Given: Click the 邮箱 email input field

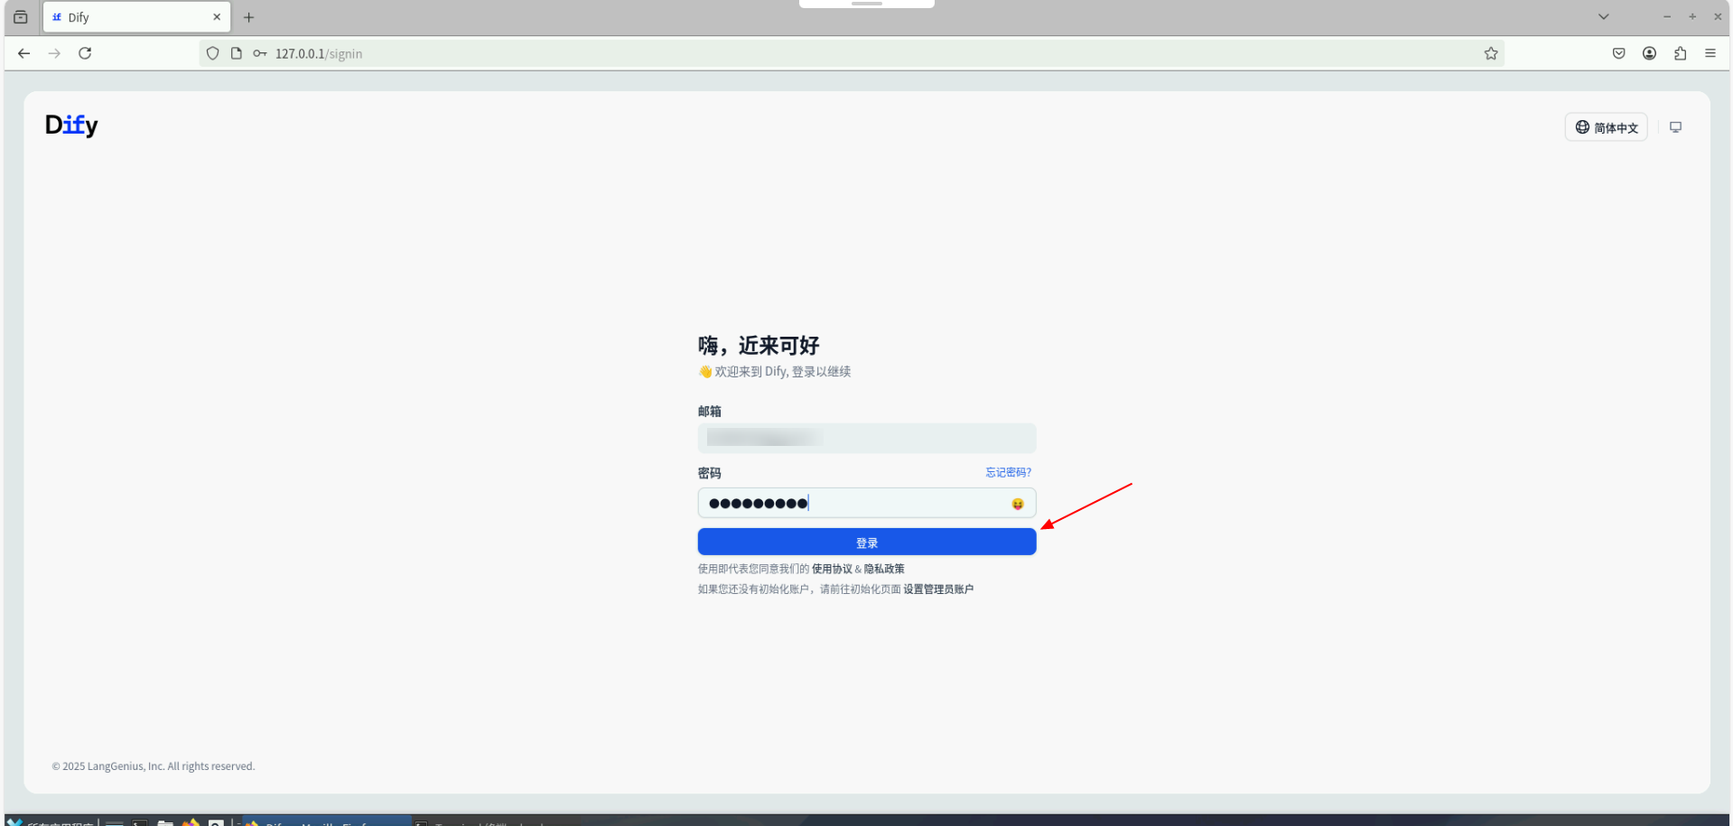Looking at the screenshot, I should tap(866, 439).
